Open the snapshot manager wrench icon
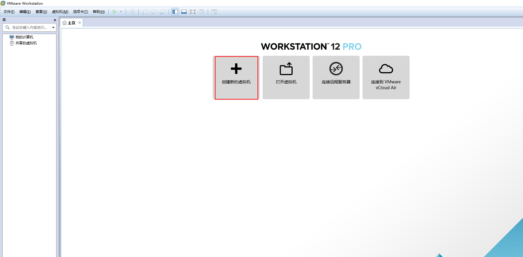This screenshot has width=523, height=257. click(162, 12)
